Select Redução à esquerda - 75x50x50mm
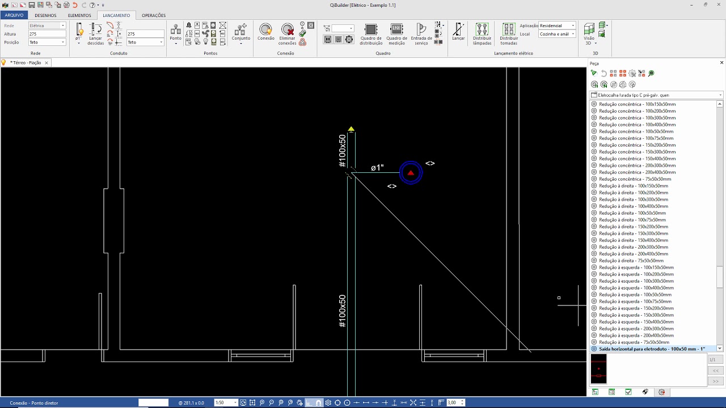The height and width of the screenshot is (408, 726). coord(634,342)
